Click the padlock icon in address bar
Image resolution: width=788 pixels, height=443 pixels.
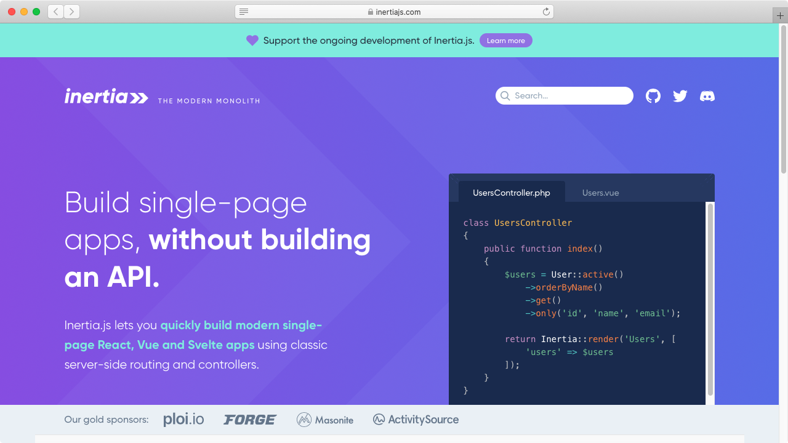371,12
